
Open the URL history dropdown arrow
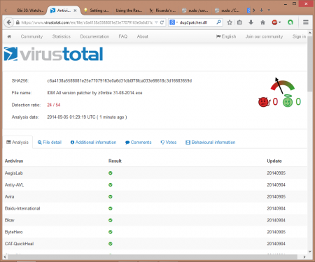156,22
